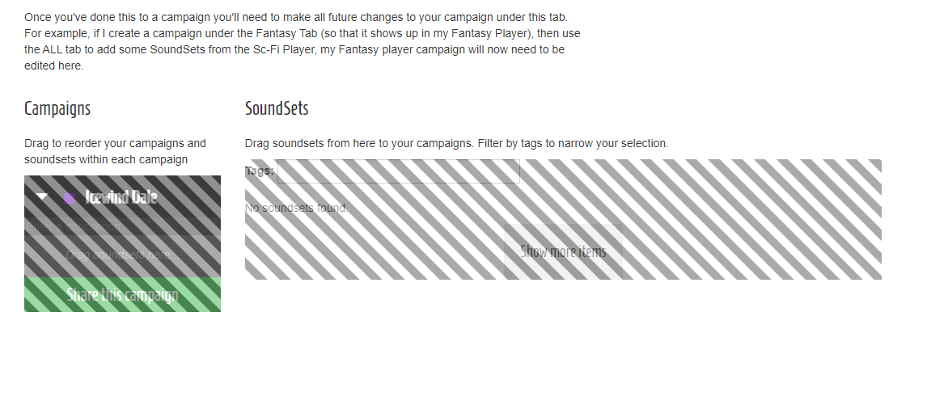Click the 'No soundsets found' message

coord(296,208)
